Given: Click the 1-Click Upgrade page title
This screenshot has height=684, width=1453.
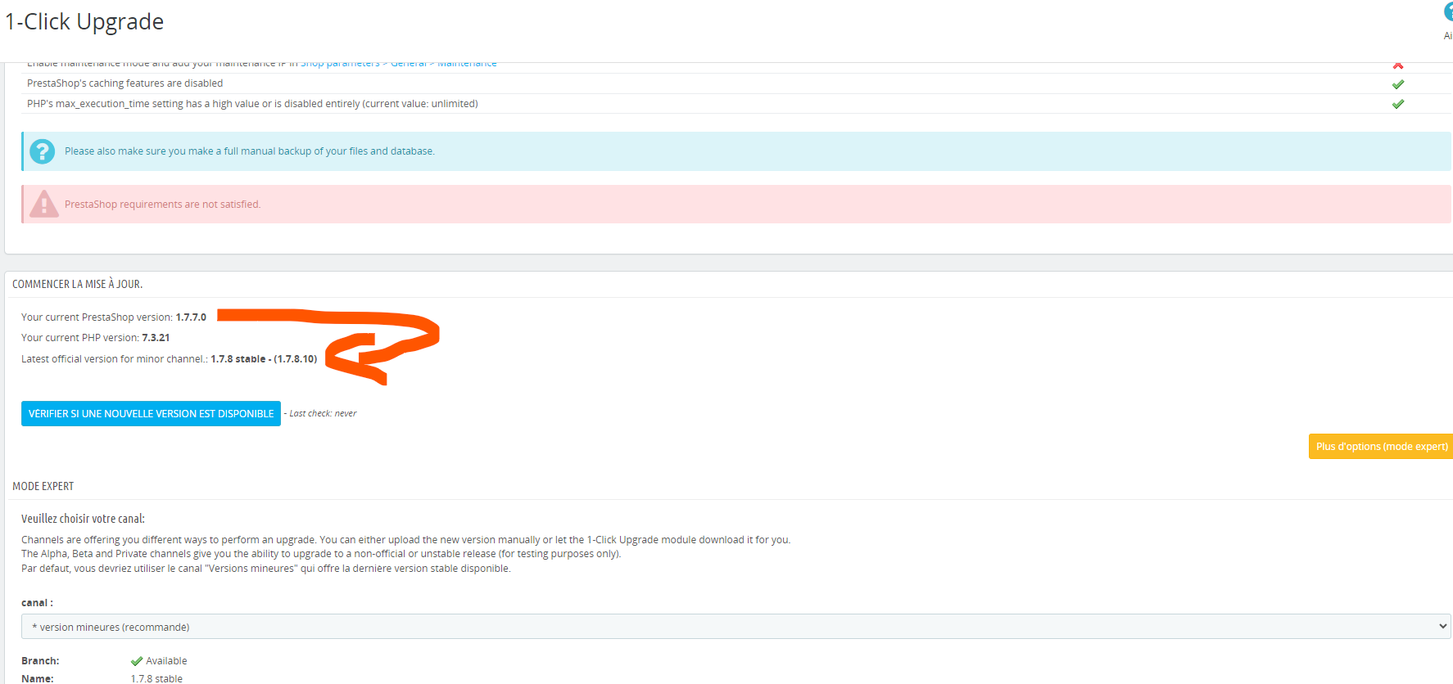Looking at the screenshot, I should [84, 22].
